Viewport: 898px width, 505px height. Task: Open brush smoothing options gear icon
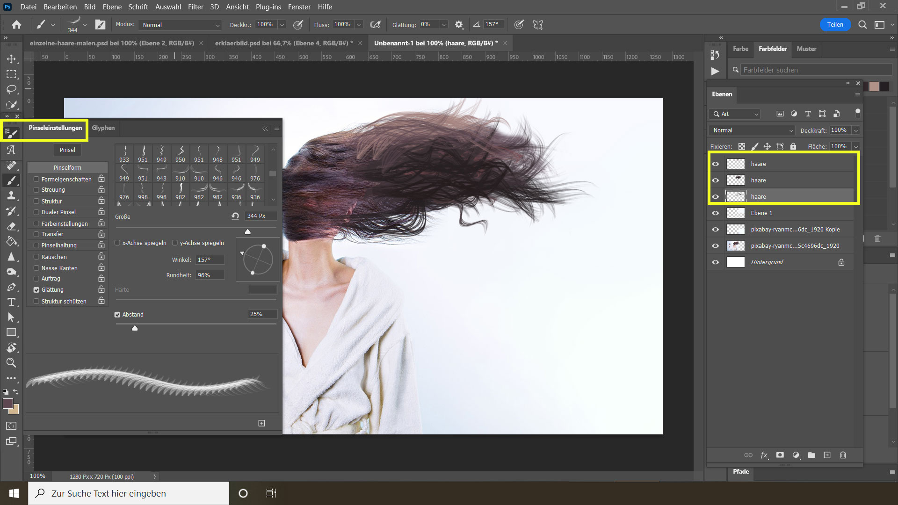[x=459, y=25]
